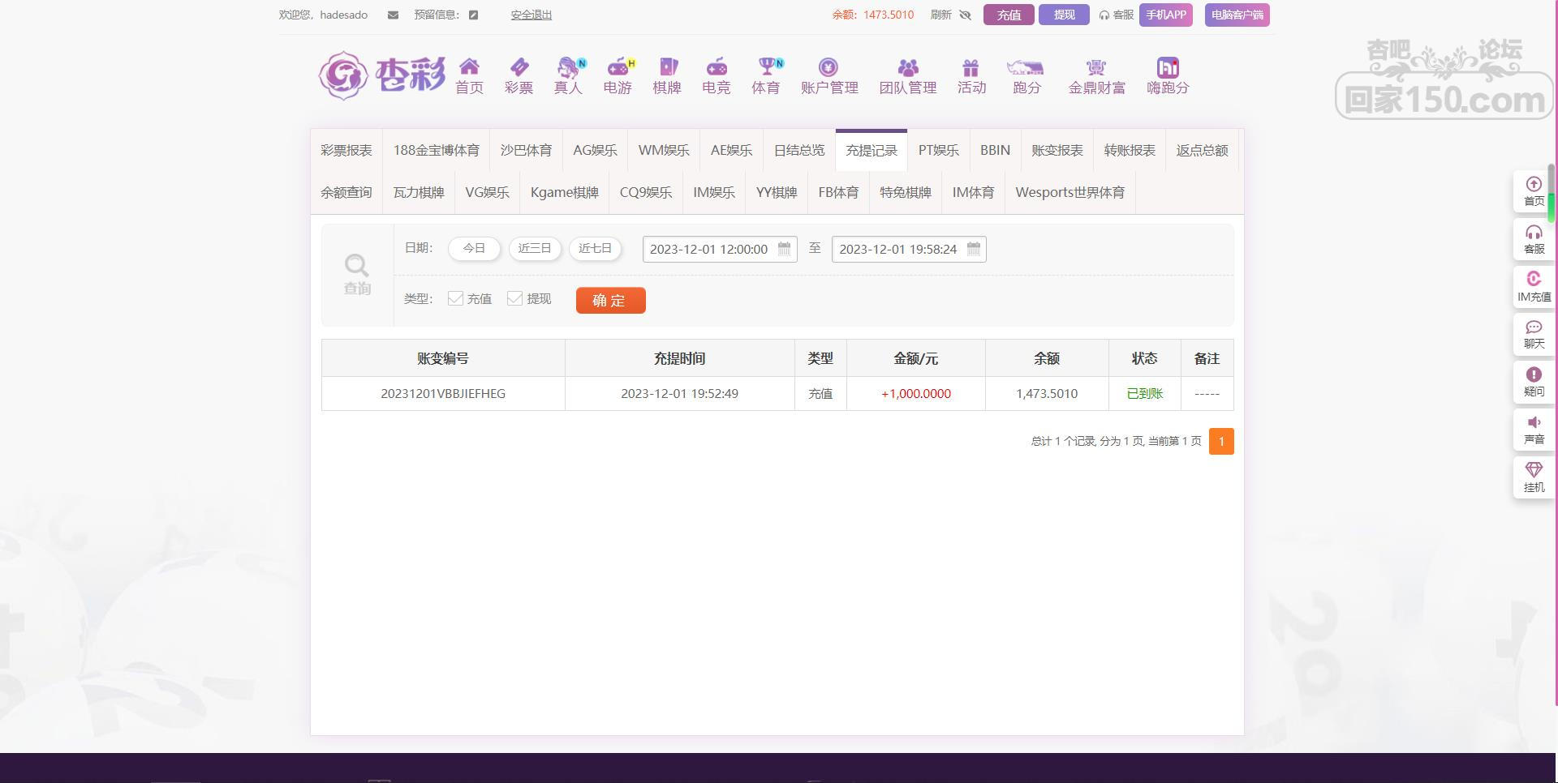The height and width of the screenshot is (783, 1558).
Task: Toggle the 提现 type checkbox
Action: coord(514,299)
